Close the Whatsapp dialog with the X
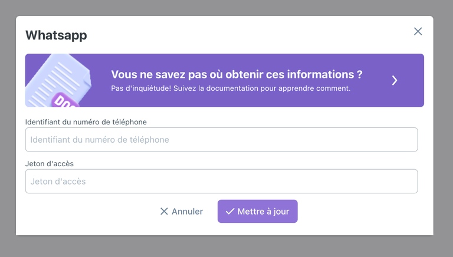The width and height of the screenshot is (453, 257). click(x=418, y=31)
